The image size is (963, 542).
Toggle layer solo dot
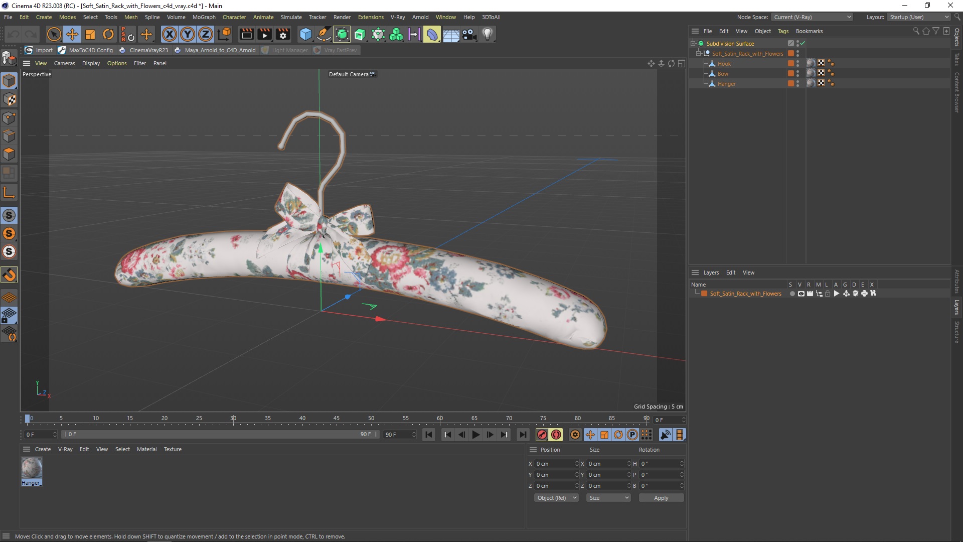tap(792, 294)
